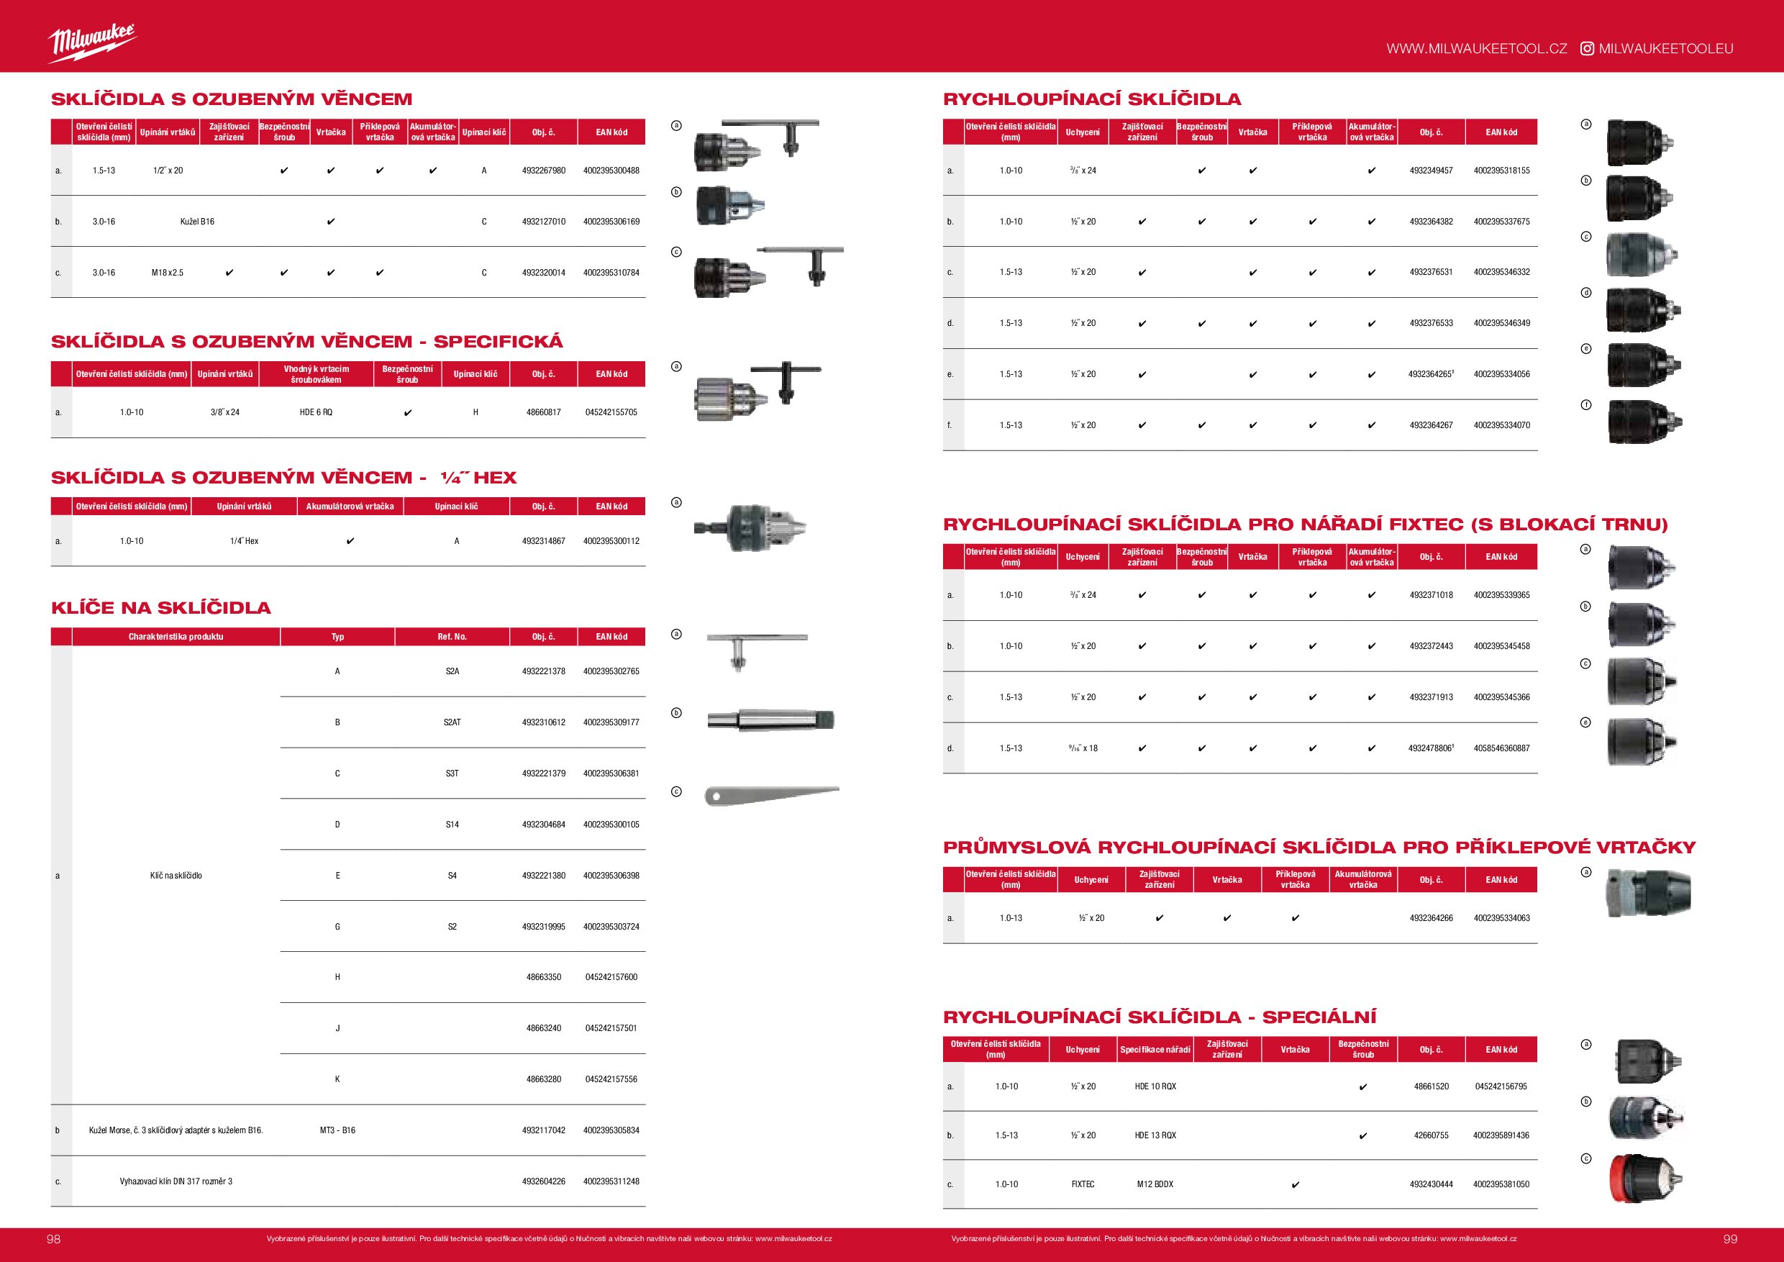Click the Kužel B16 keyed chuck image without key
The height and width of the screenshot is (1262, 1784).
pyautogui.click(x=730, y=205)
